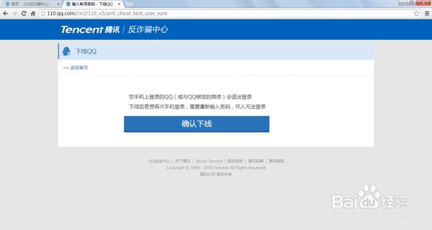Open the 腾讯客服 footer link

276,161
